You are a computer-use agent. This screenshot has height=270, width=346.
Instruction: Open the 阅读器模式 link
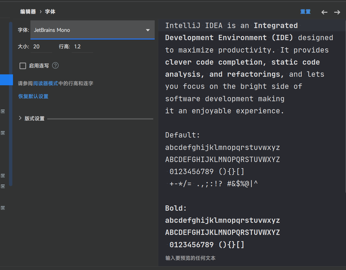pyautogui.click(x=45, y=84)
